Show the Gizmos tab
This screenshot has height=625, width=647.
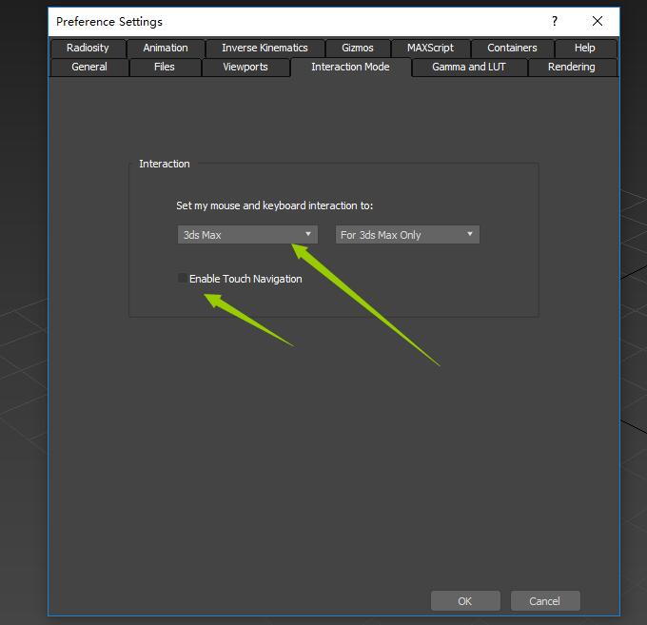[358, 48]
